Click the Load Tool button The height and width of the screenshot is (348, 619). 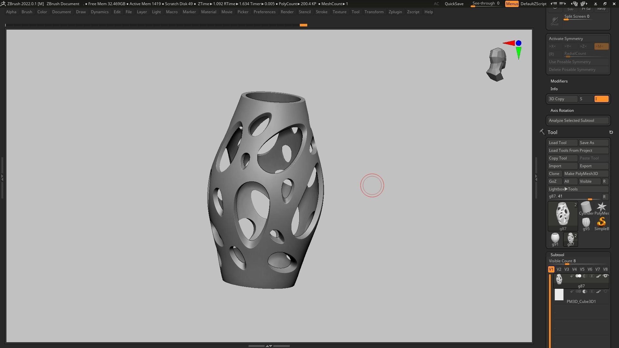(563, 143)
